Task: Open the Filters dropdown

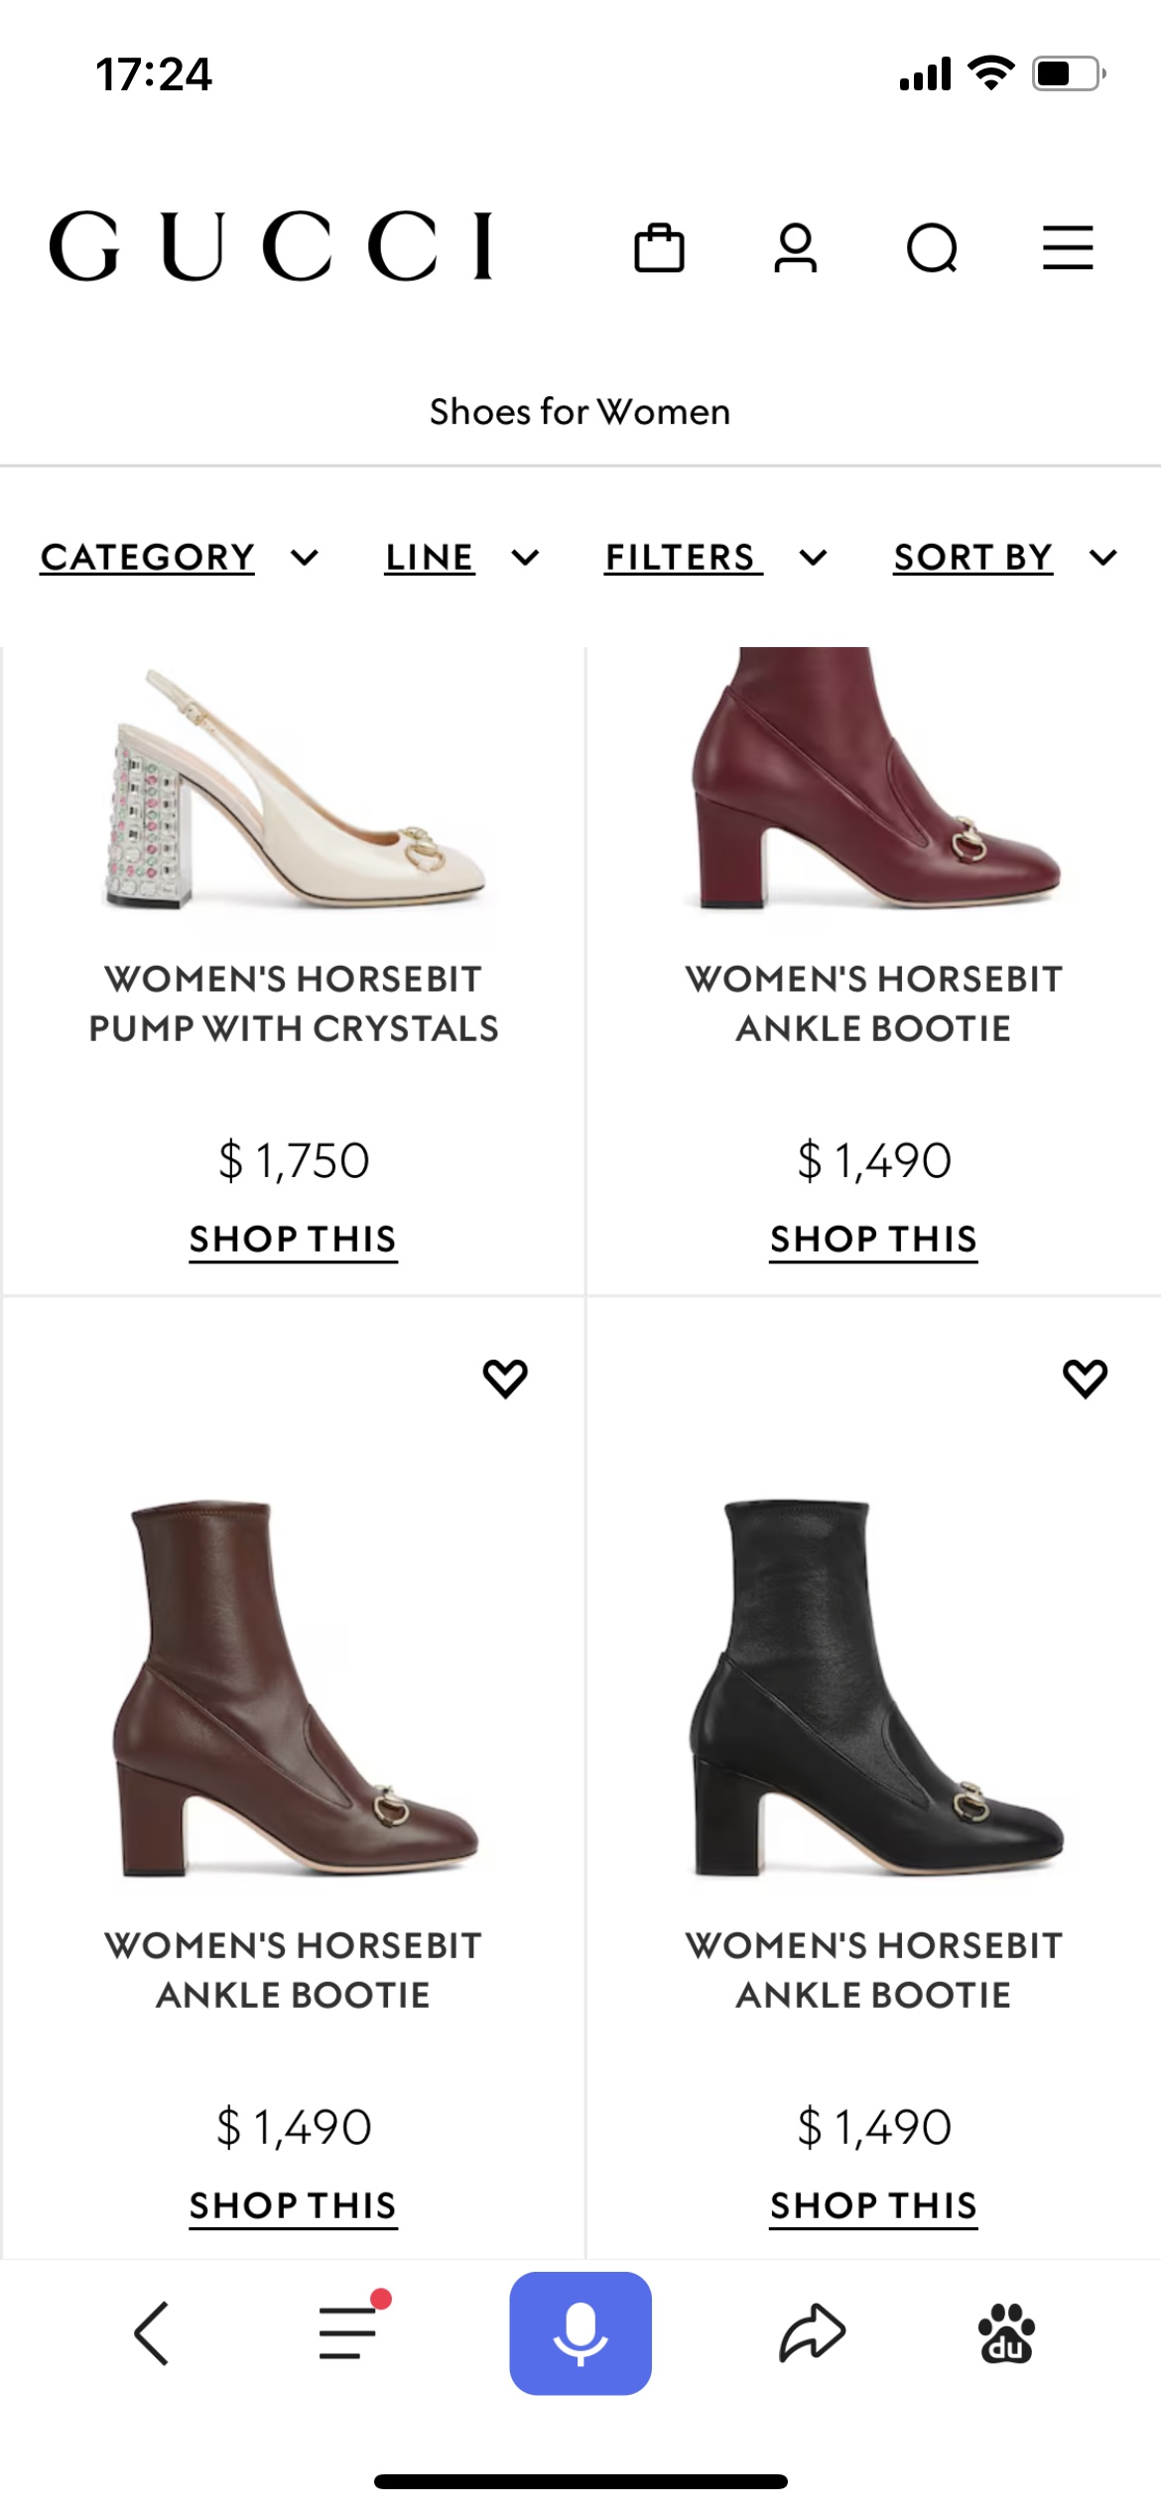Action: (x=715, y=558)
